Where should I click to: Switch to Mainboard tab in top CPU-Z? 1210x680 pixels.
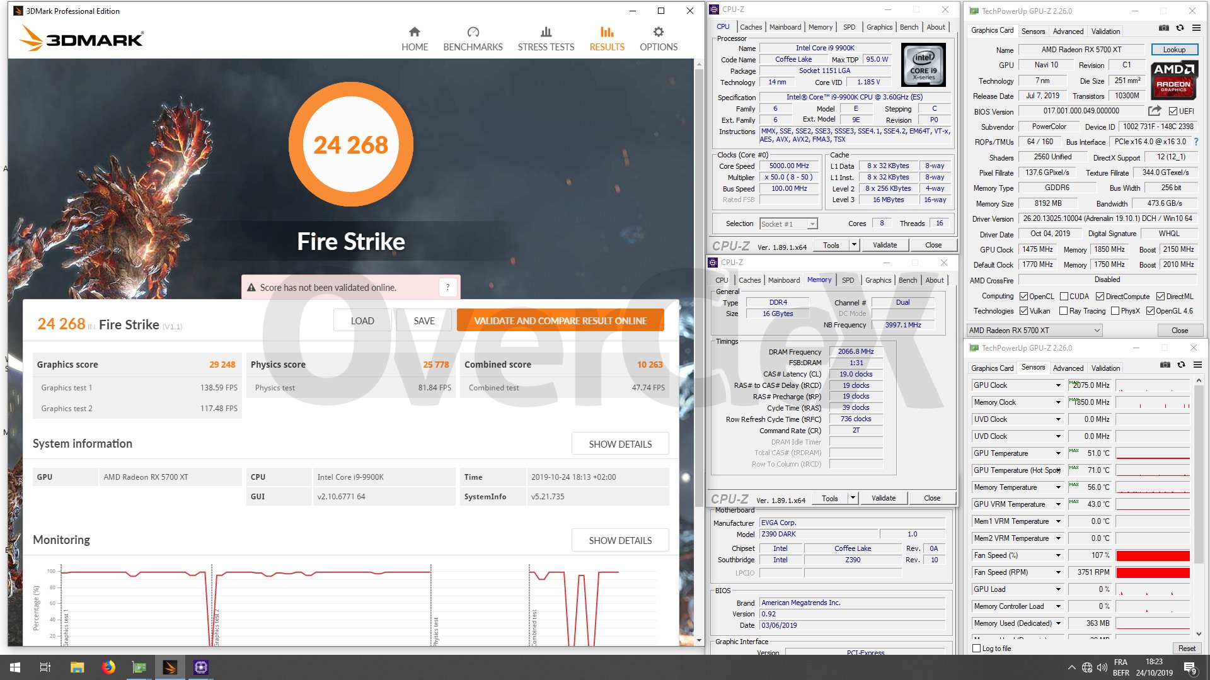tap(785, 27)
